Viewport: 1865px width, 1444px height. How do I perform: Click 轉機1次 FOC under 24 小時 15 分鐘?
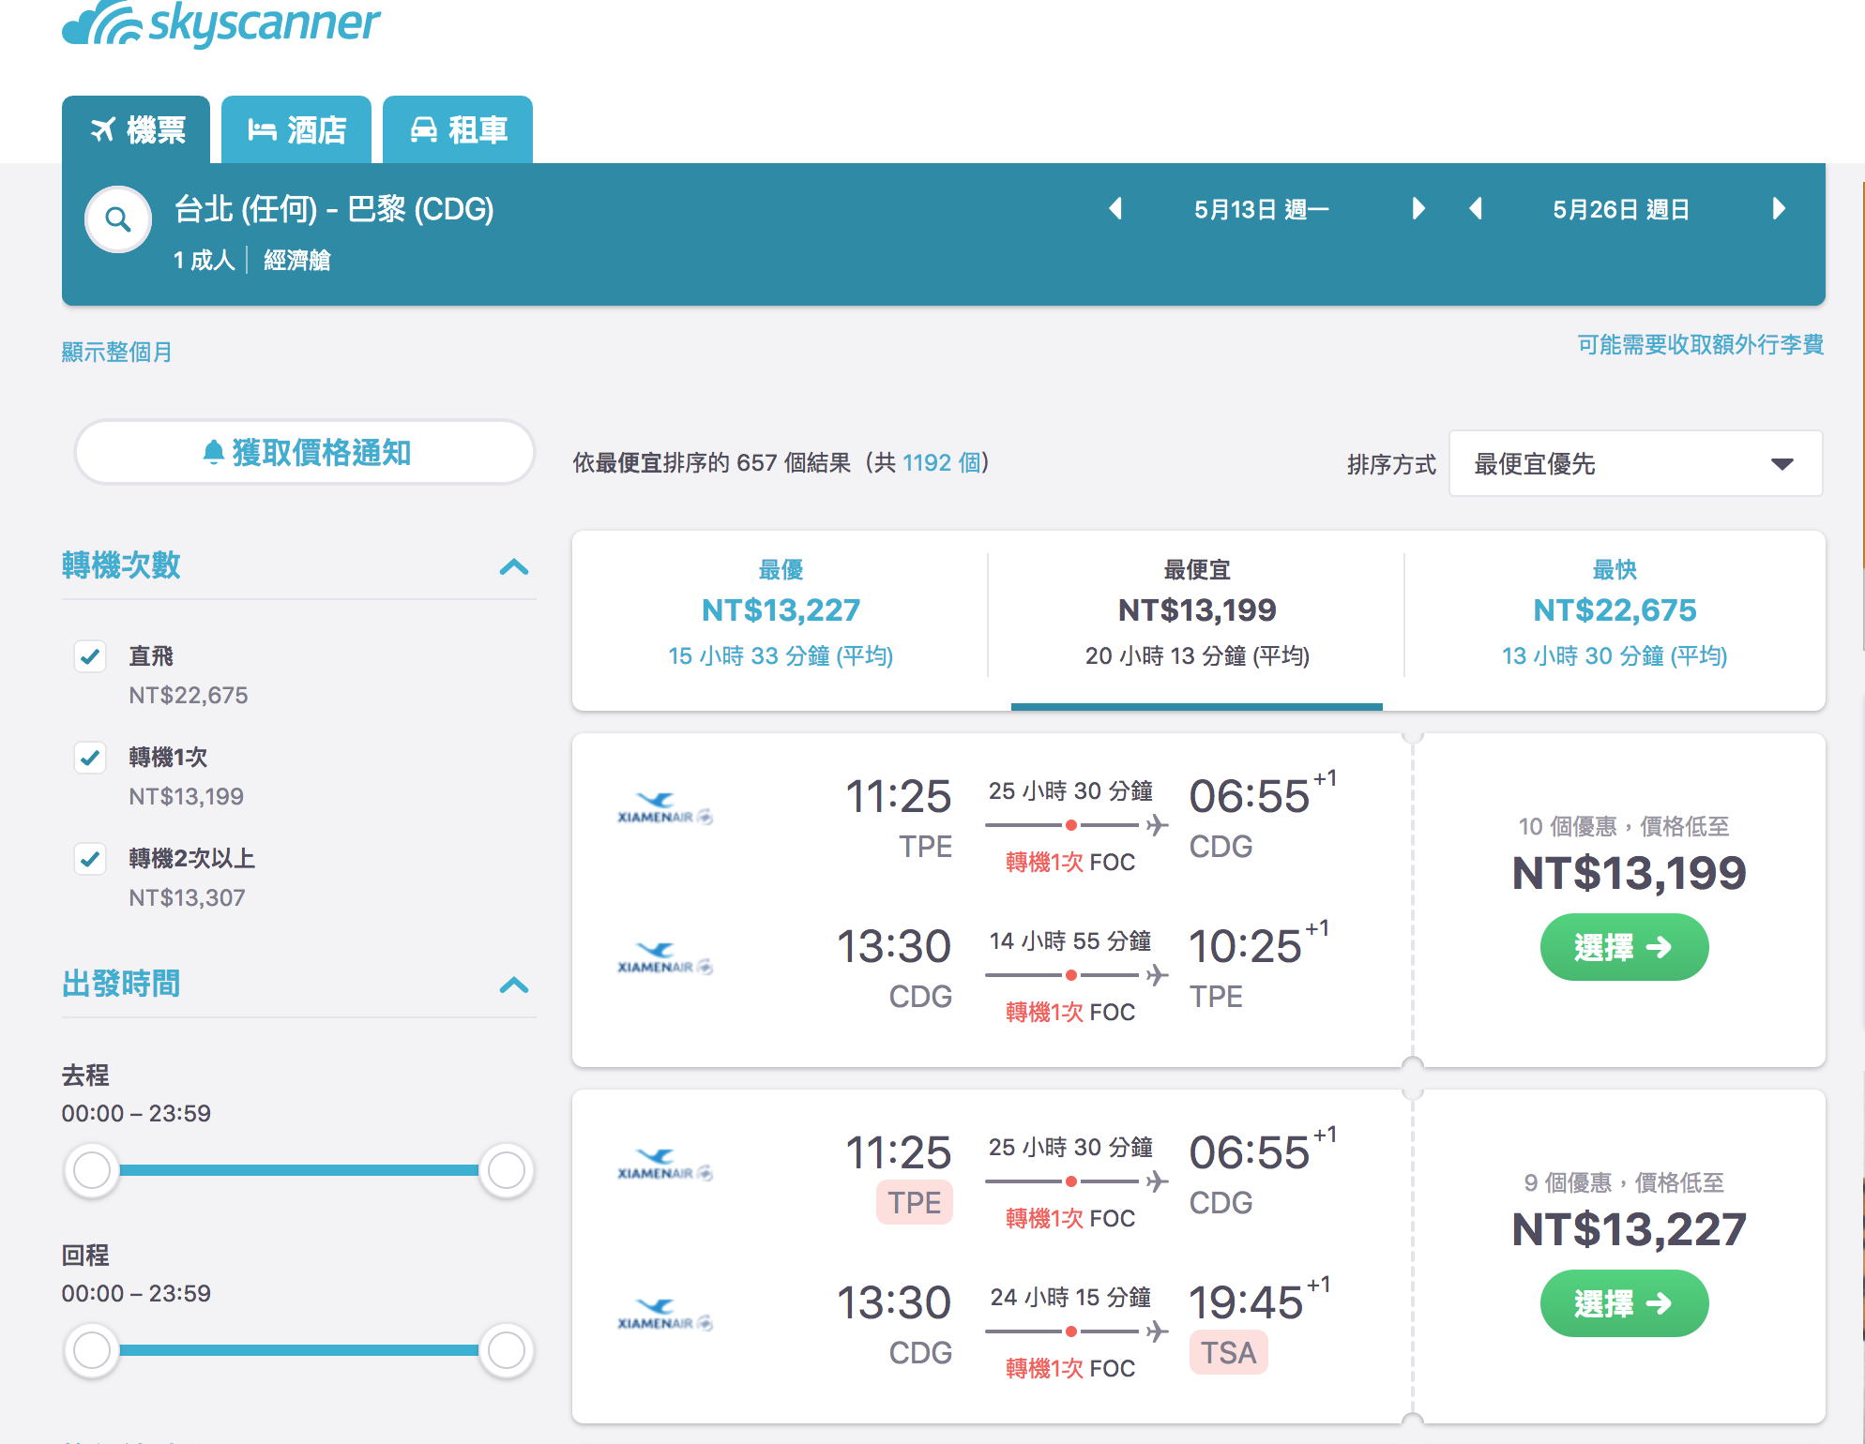1070,1368
